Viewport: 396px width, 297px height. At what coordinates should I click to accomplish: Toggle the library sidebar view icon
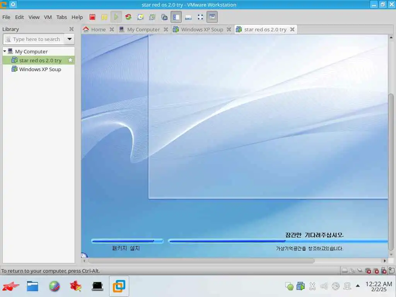tap(176, 17)
